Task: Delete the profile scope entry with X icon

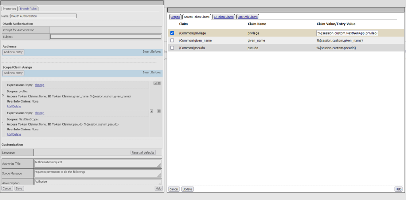Action: 159,83
